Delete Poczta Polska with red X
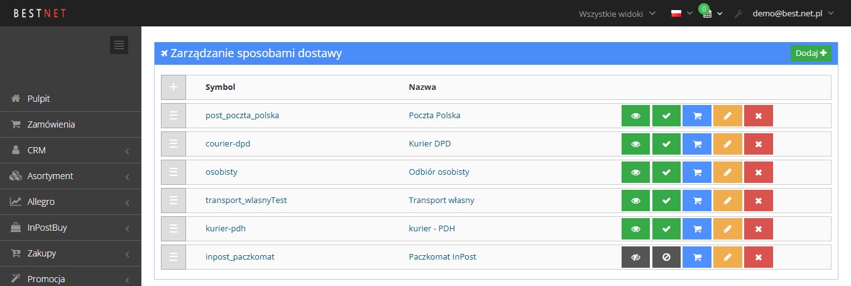This screenshot has height=286, width=851. (759, 116)
